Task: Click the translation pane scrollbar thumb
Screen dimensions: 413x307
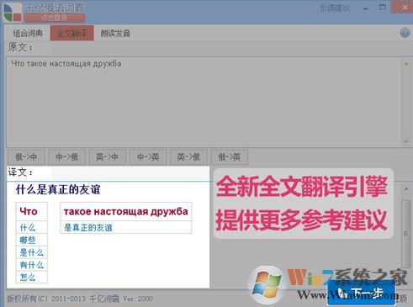Action: click(x=405, y=233)
